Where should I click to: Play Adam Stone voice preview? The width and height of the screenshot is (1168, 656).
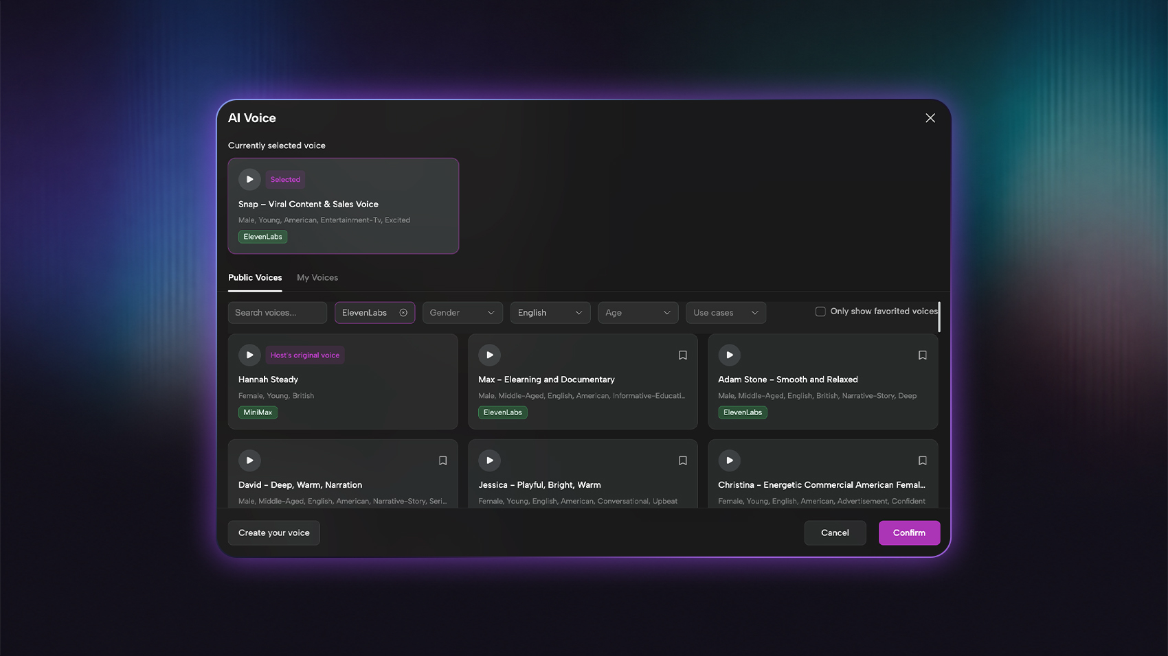(x=729, y=355)
